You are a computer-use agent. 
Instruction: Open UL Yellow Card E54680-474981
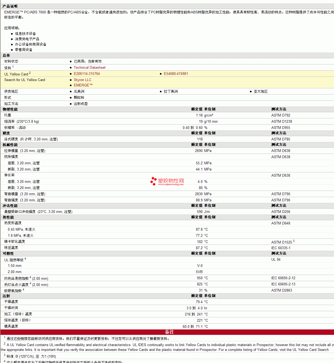pyautogui.click(x=176, y=74)
